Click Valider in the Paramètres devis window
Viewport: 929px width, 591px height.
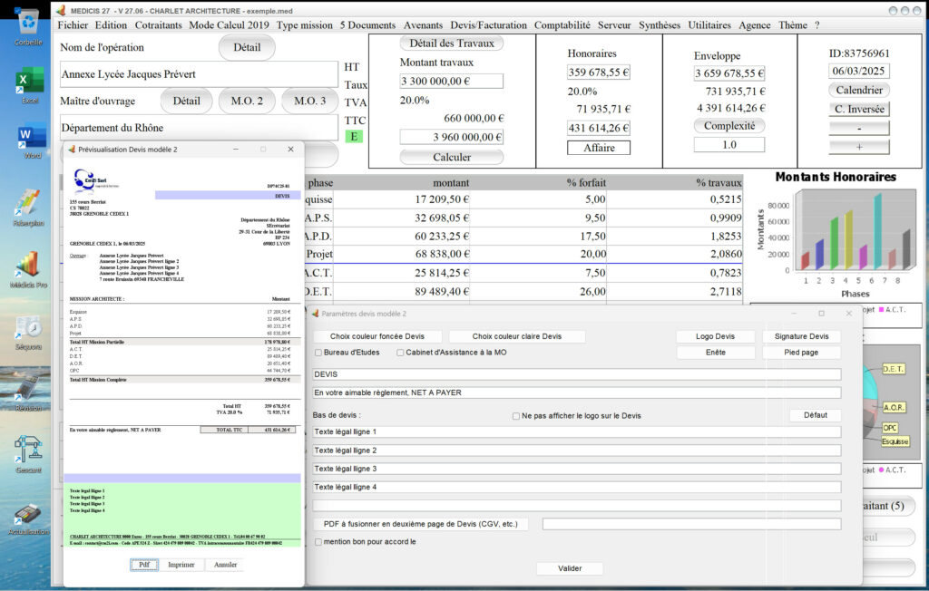pyautogui.click(x=570, y=568)
